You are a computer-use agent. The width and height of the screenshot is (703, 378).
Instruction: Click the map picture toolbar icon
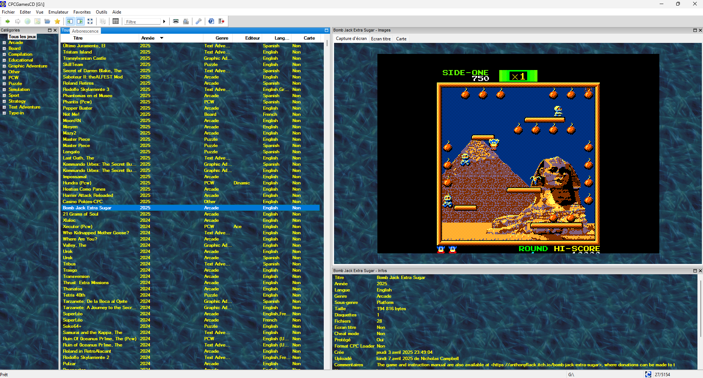coord(37,21)
